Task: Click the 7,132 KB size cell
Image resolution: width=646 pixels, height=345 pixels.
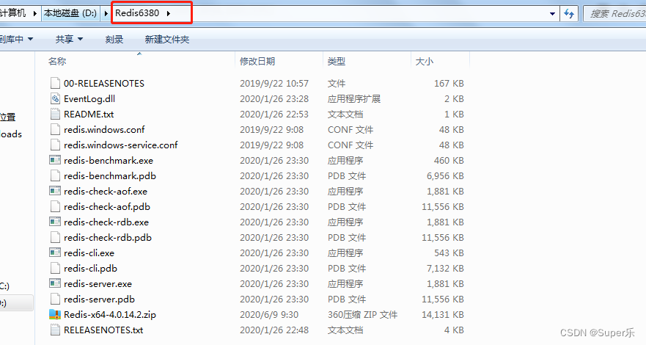Action: [x=445, y=269]
